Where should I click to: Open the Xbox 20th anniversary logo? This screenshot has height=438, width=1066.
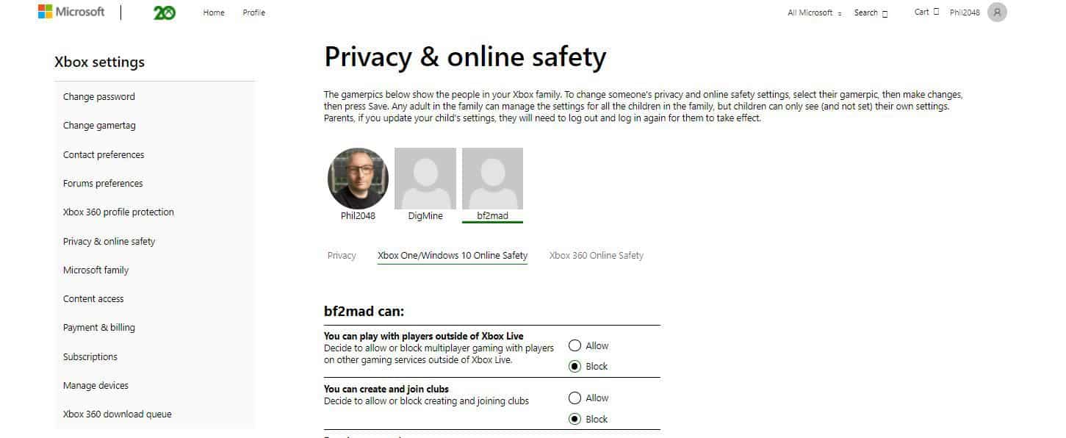pyautogui.click(x=165, y=12)
